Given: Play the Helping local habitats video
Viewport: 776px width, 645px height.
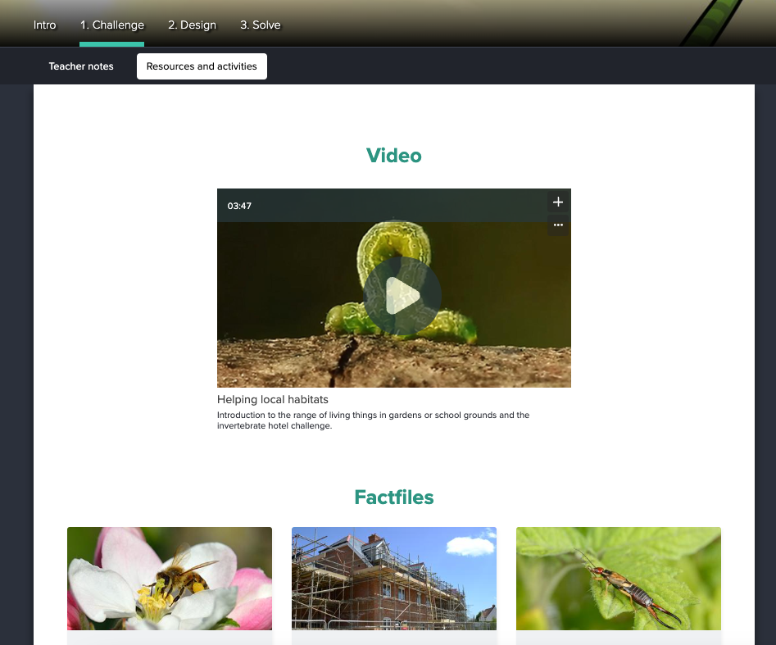Looking at the screenshot, I should (x=402, y=296).
